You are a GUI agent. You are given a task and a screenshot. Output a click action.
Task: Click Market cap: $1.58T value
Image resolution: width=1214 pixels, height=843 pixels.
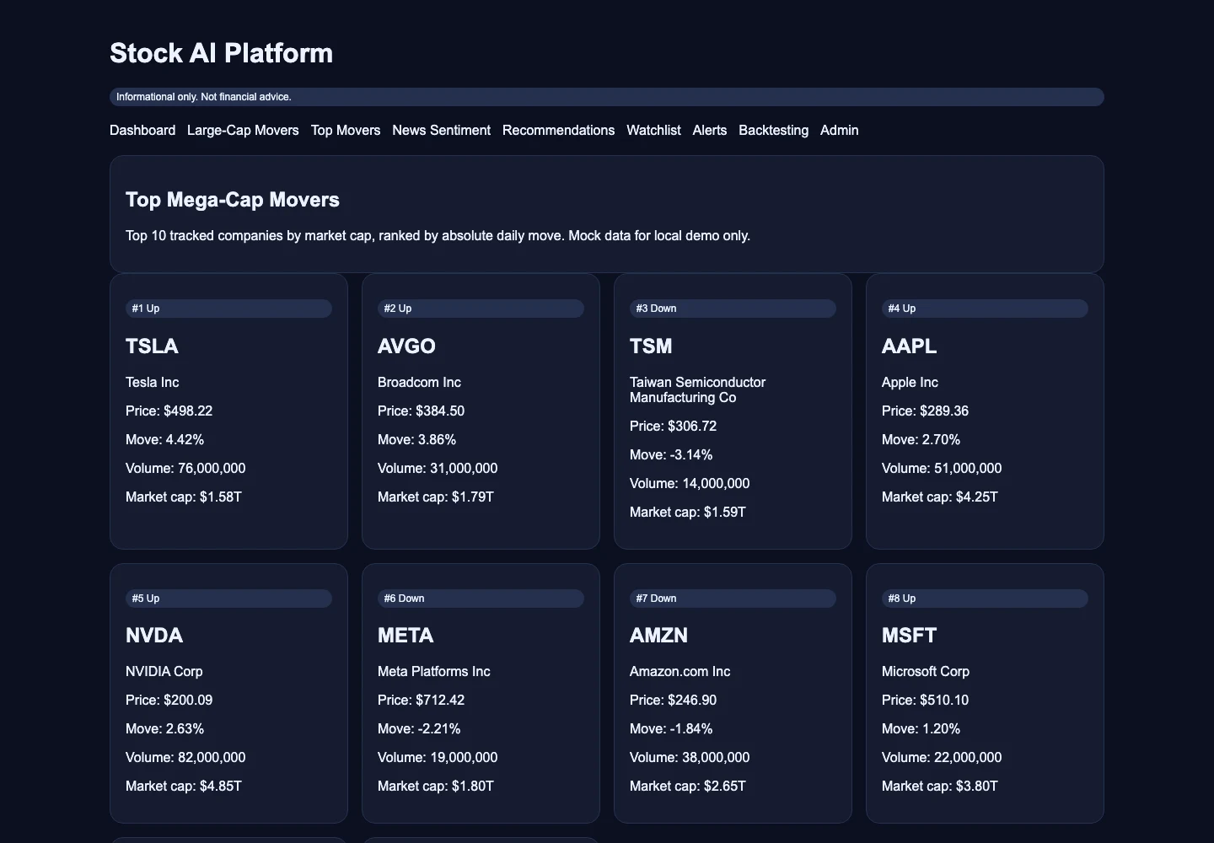click(184, 497)
